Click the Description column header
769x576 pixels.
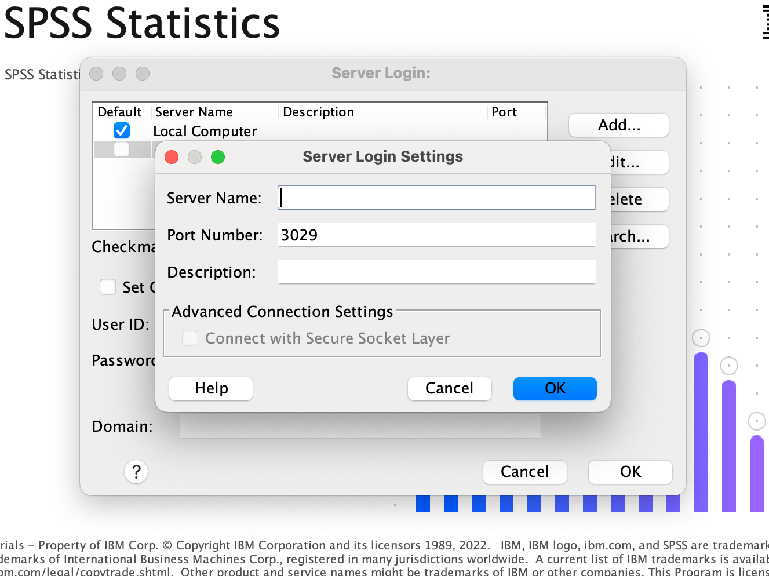pyautogui.click(x=383, y=112)
